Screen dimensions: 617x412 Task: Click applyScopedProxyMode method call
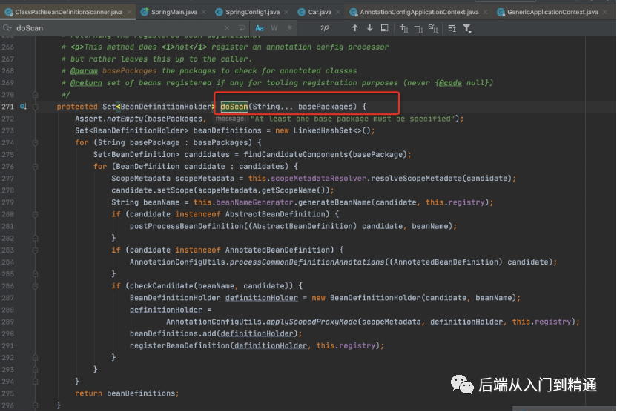click(311, 322)
